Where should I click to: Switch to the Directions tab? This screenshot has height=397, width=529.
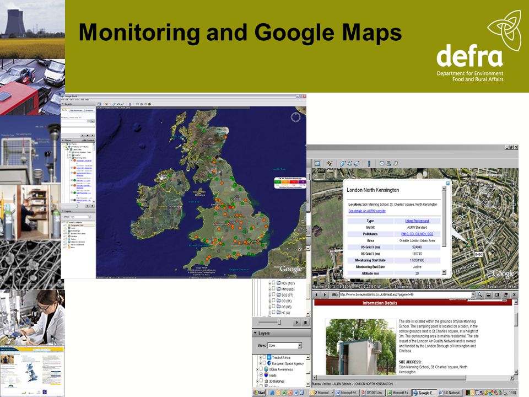coord(89,110)
